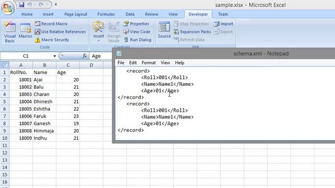The height and width of the screenshot is (188, 335).
Task: Undo the last action in Excel
Action: [x=30, y=5]
